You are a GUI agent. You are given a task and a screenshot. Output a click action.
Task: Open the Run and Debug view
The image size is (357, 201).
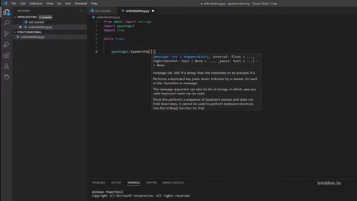tap(6, 45)
